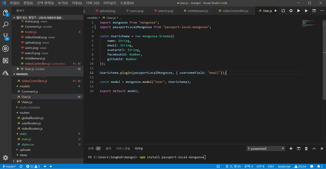This screenshot has width=326, height=169.
Task: Open the 7: powershell terminal dropdown
Action: pyautogui.click(x=266, y=148)
